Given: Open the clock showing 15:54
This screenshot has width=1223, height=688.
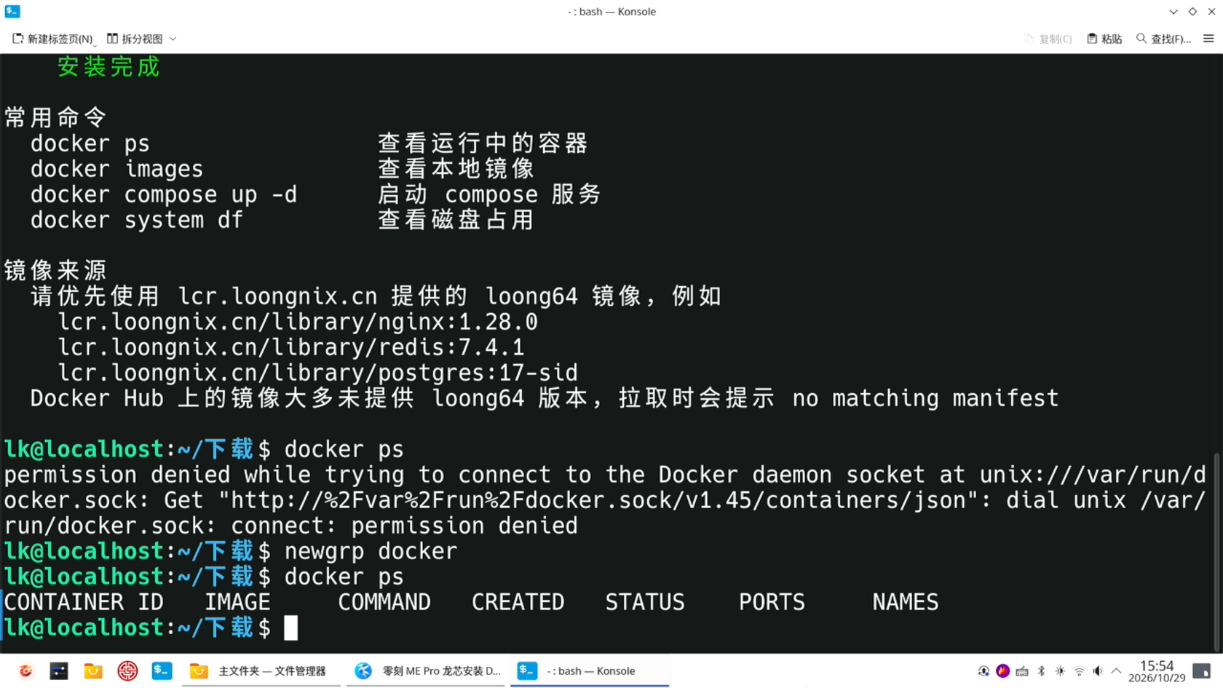Looking at the screenshot, I should click(1157, 671).
